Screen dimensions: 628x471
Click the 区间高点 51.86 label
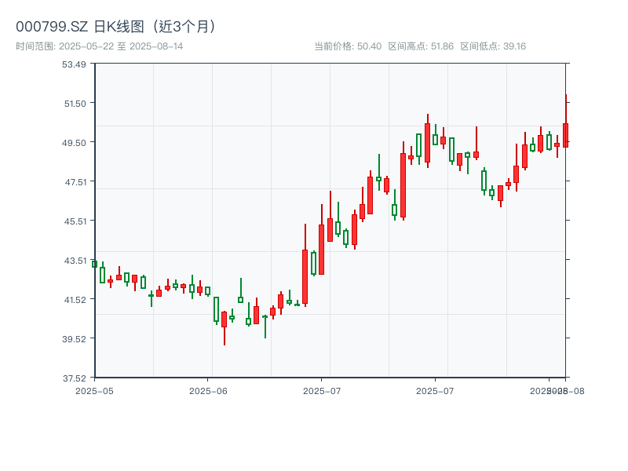[421, 46]
